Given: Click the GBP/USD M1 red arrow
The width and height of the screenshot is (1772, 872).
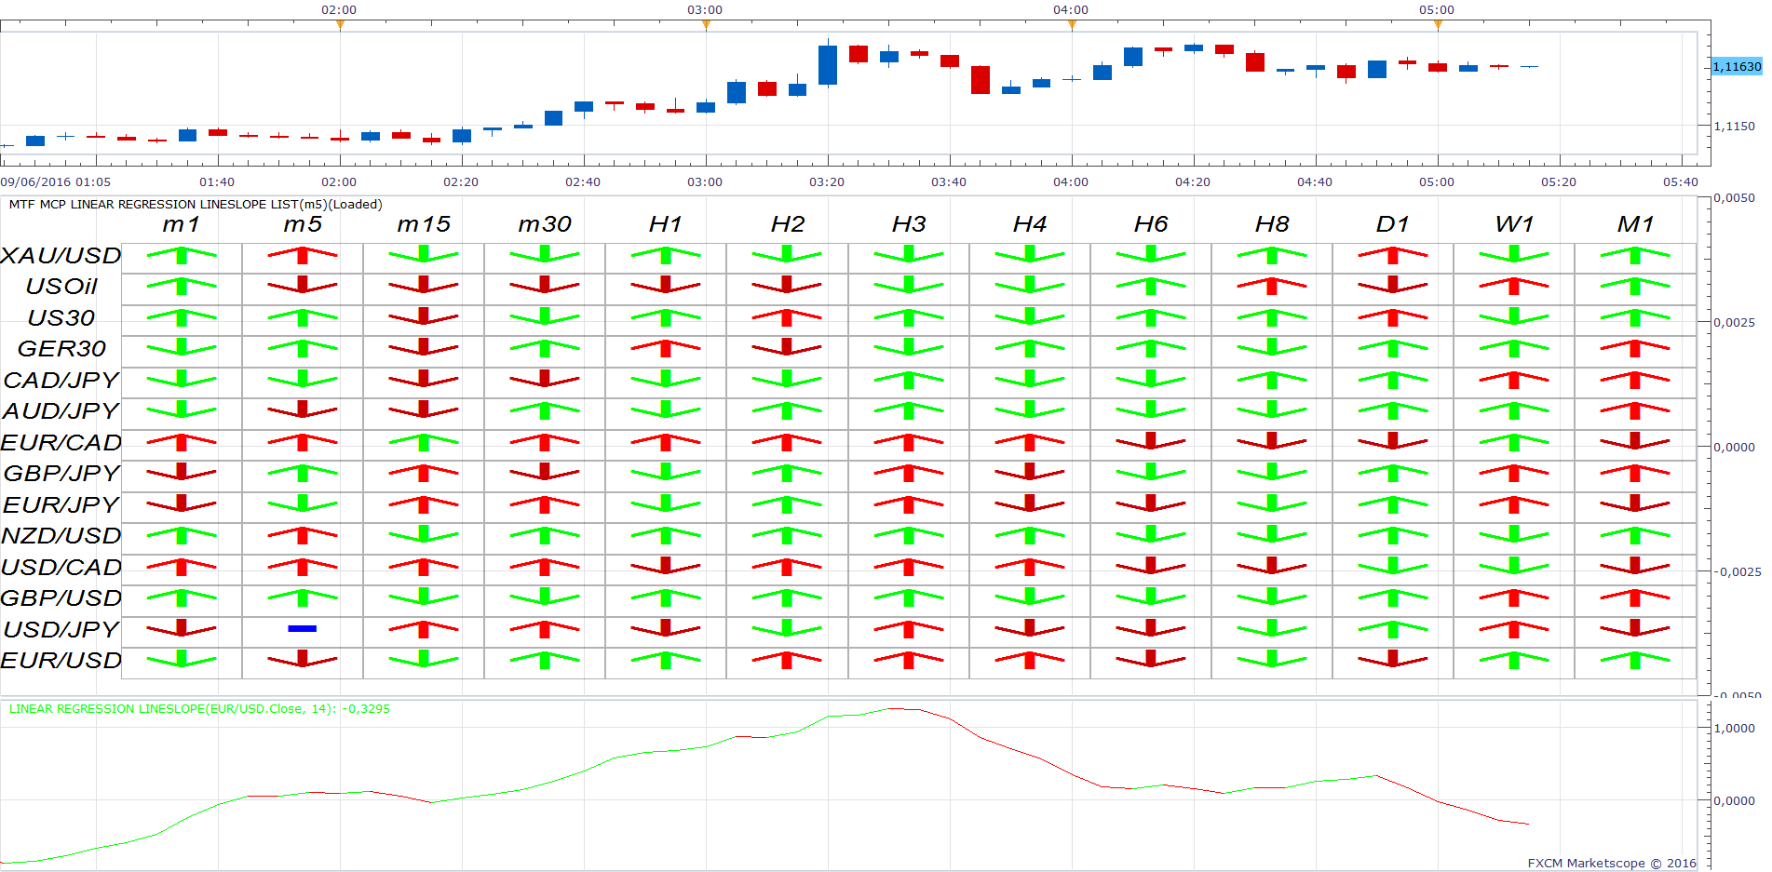Looking at the screenshot, I should [1635, 597].
